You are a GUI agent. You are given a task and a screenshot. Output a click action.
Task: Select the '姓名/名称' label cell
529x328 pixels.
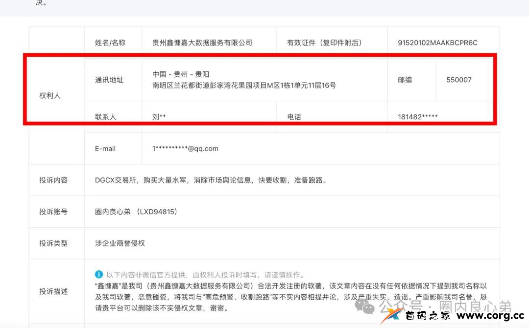coord(110,43)
